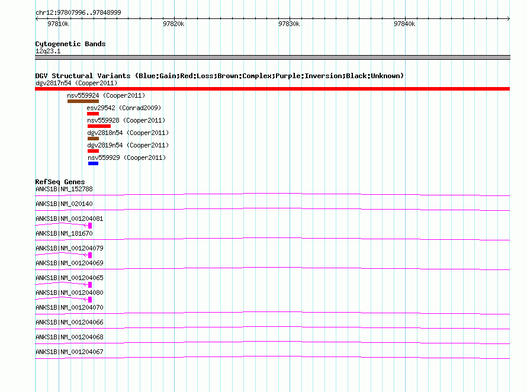Open variant nsv559929 (Cooper2011) label
527x392 pixels.
tap(127, 158)
